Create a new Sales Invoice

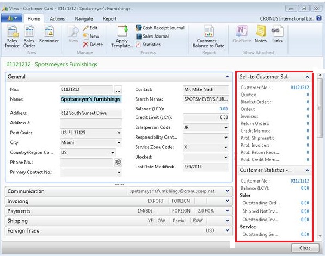(x=12, y=36)
